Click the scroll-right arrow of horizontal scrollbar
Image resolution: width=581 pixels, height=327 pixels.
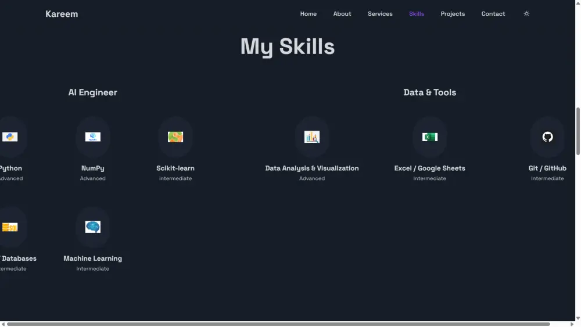pos(572,324)
